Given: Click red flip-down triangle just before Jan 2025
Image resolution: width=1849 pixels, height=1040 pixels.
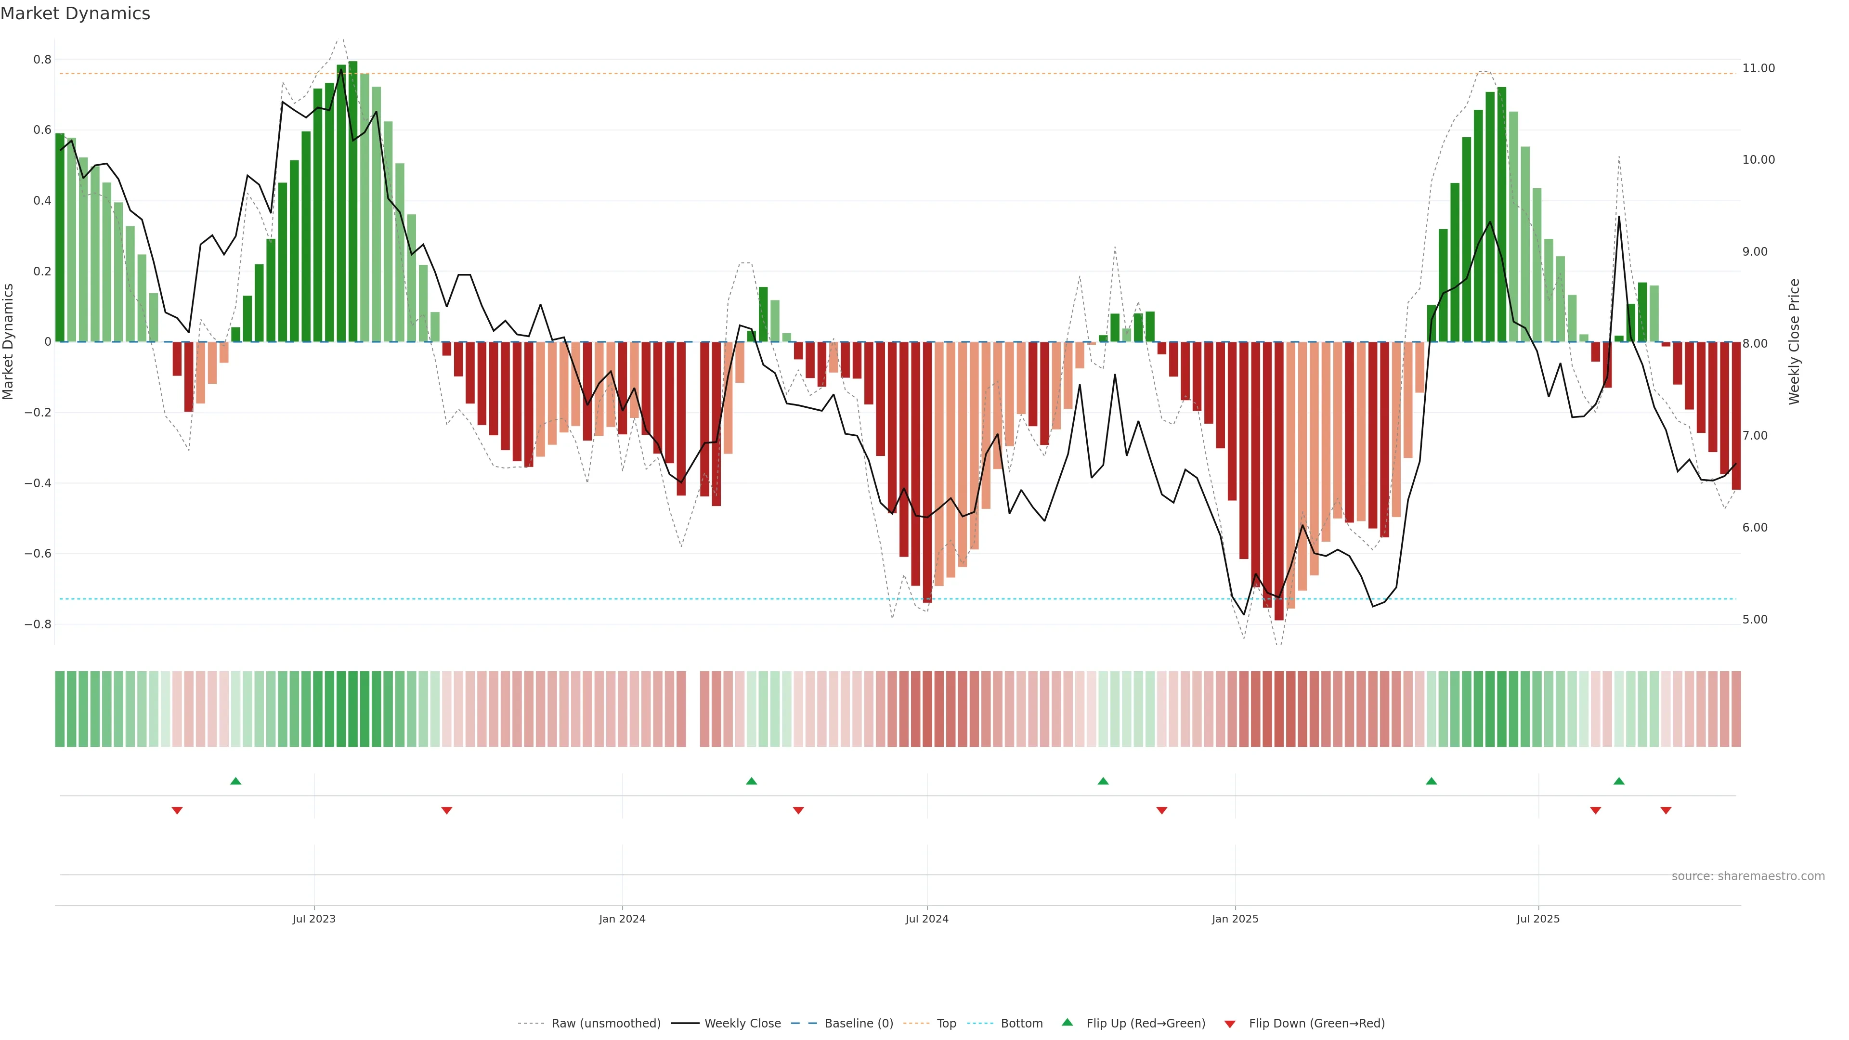Looking at the screenshot, I should [x=1162, y=810].
